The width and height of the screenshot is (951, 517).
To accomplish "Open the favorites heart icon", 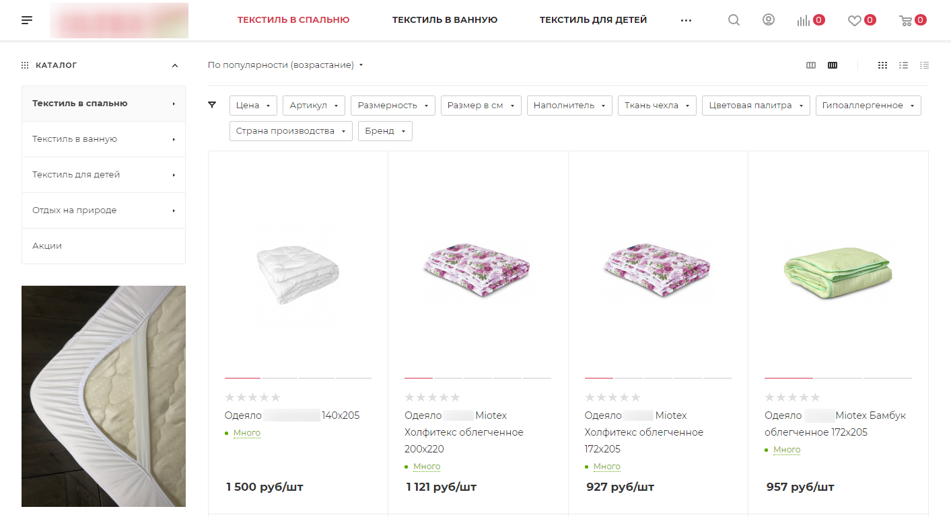I will tap(855, 21).
